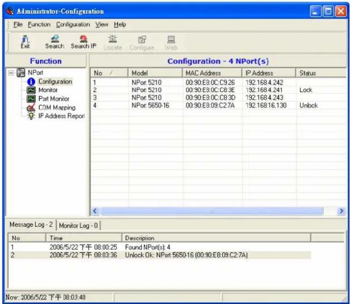Click the Unlock status cell
The width and height of the screenshot is (350, 304).
pos(308,105)
